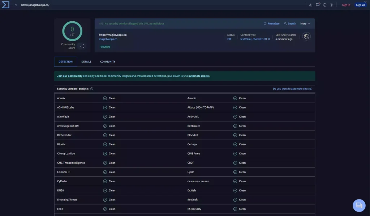
Task: Click the Emsisoft vendor name
Action: (193, 199)
